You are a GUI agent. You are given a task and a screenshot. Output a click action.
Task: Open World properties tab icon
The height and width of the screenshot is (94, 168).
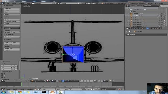140,28
